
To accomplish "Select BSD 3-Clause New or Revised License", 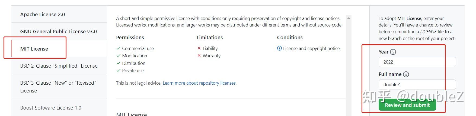I will [x=59, y=87].
